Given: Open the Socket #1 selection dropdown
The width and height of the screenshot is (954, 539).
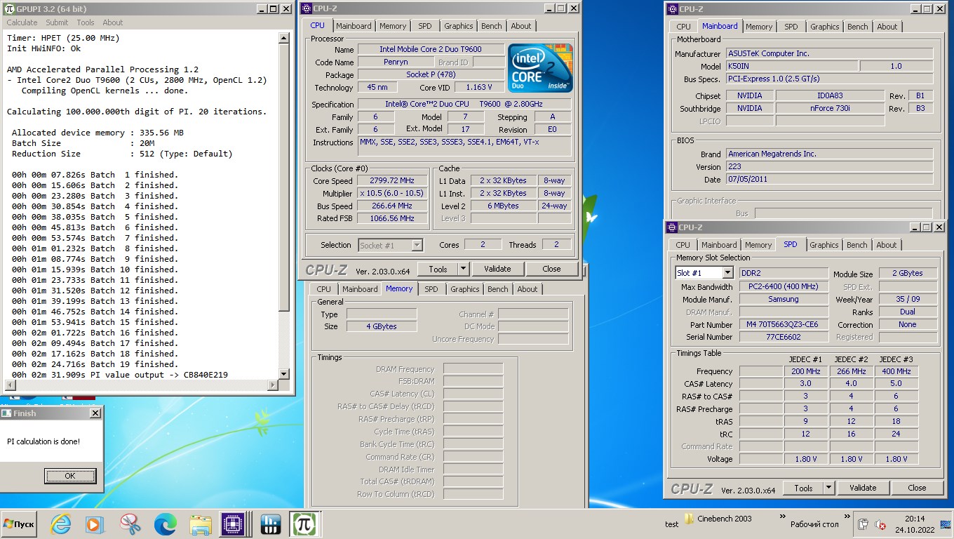Looking at the screenshot, I should click(417, 245).
